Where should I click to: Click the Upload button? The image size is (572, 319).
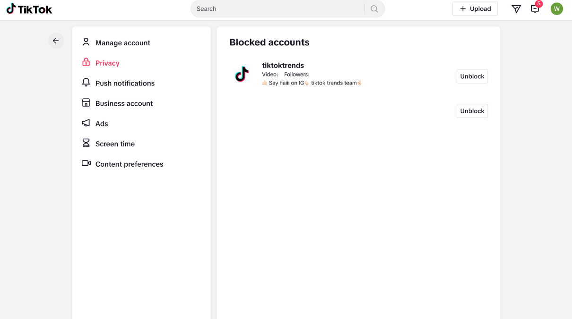click(475, 8)
